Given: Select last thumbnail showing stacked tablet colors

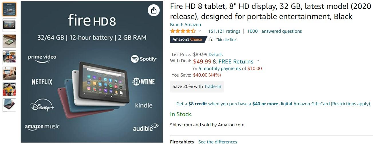Looking at the screenshot, I should coord(9,105).
